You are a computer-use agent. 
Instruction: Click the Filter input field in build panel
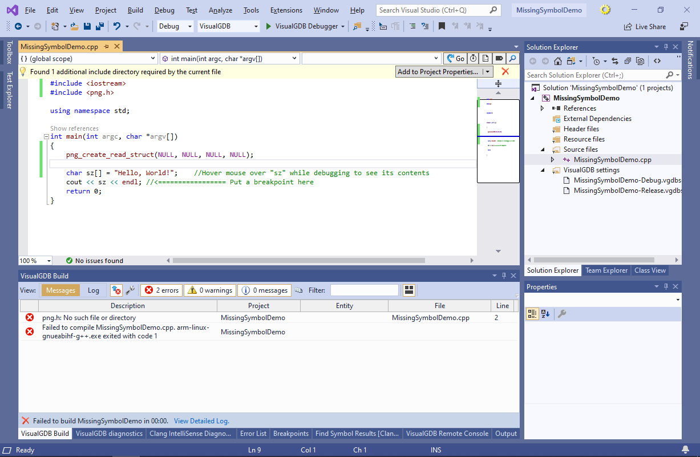click(x=364, y=290)
